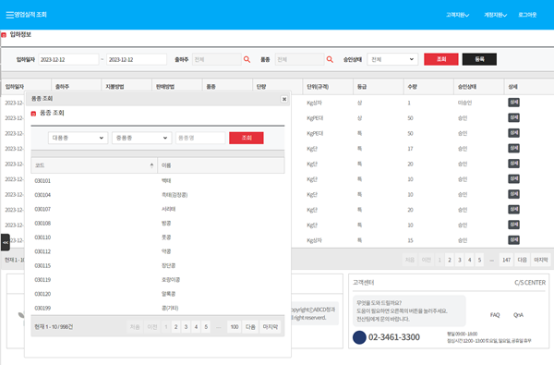
Task: Select code 030199 row in popup
Action: 158,308
